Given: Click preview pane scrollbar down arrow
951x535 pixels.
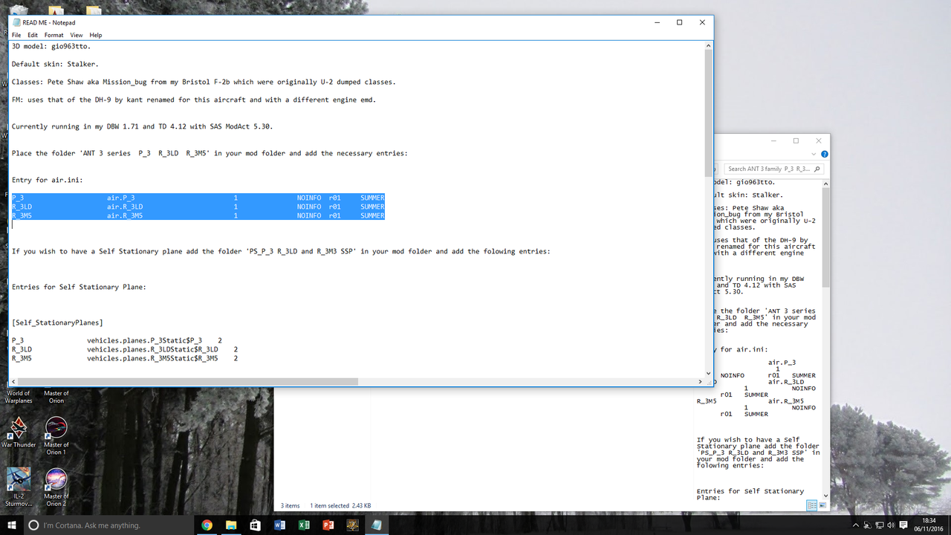Looking at the screenshot, I should pos(826,495).
